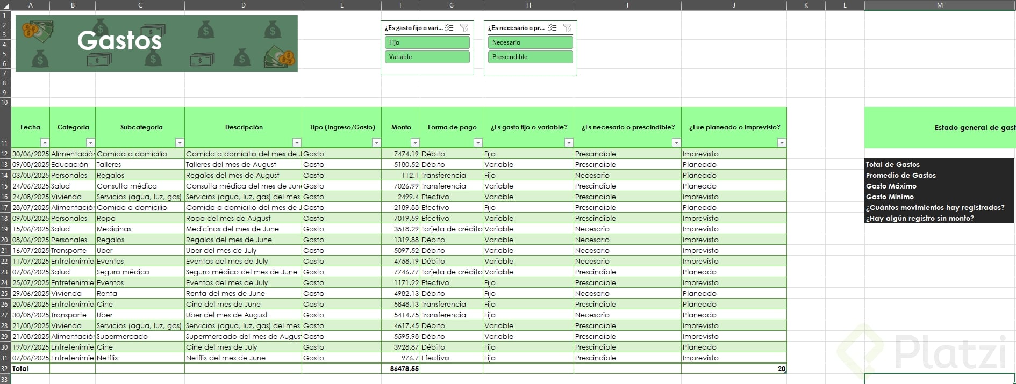Select amount cell 976.7

[x=401, y=358]
